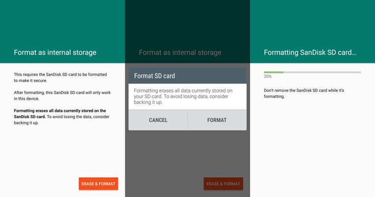Confirm with the FORMAT button in dialog
This screenshot has width=375, height=197.
click(217, 120)
